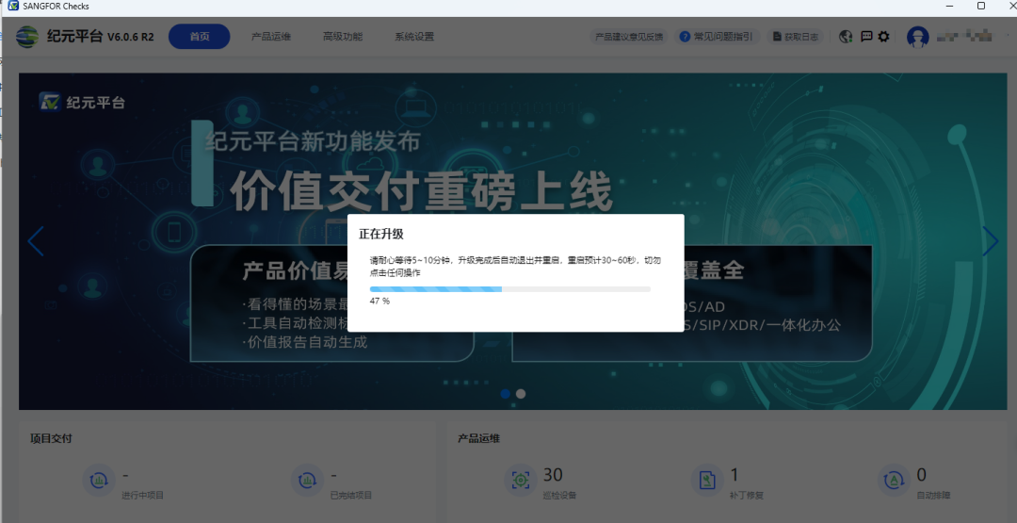Click the 巡检设备 inspection icon
Image resolution: width=1017 pixels, height=523 pixels.
click(x=520, y=481)
